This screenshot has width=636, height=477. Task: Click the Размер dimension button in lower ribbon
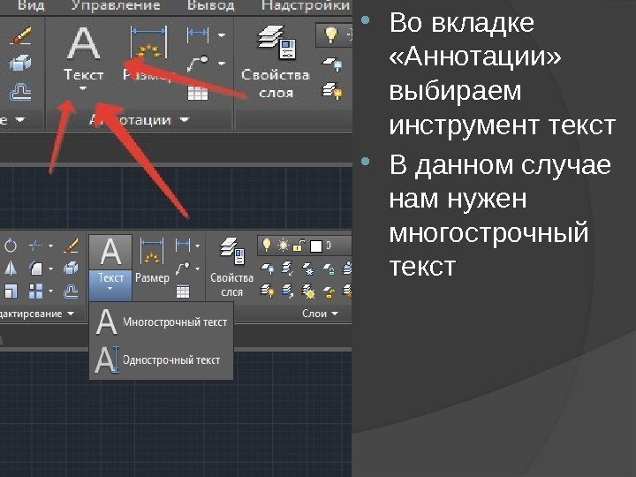(x=152, y=261)
